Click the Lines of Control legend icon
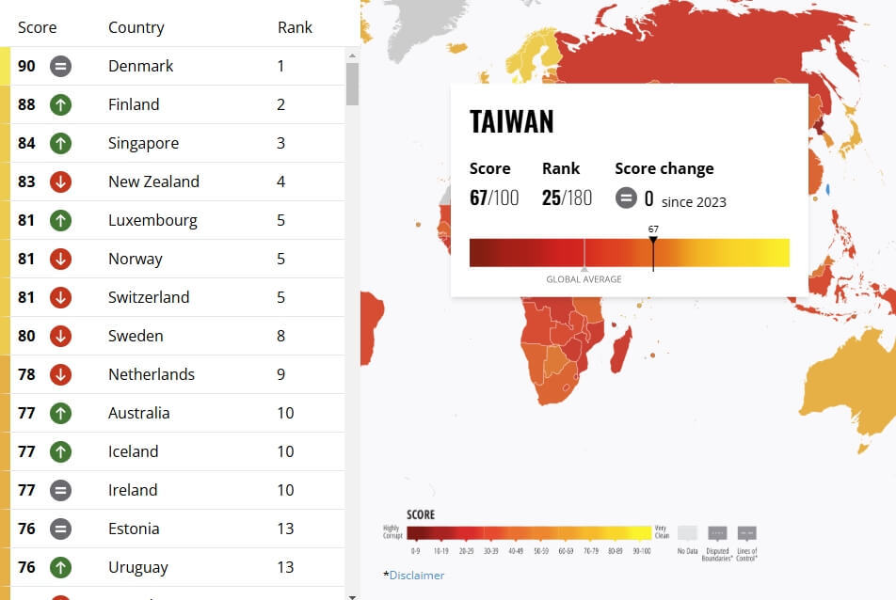896x600 pixels. [x=747, y=533]
